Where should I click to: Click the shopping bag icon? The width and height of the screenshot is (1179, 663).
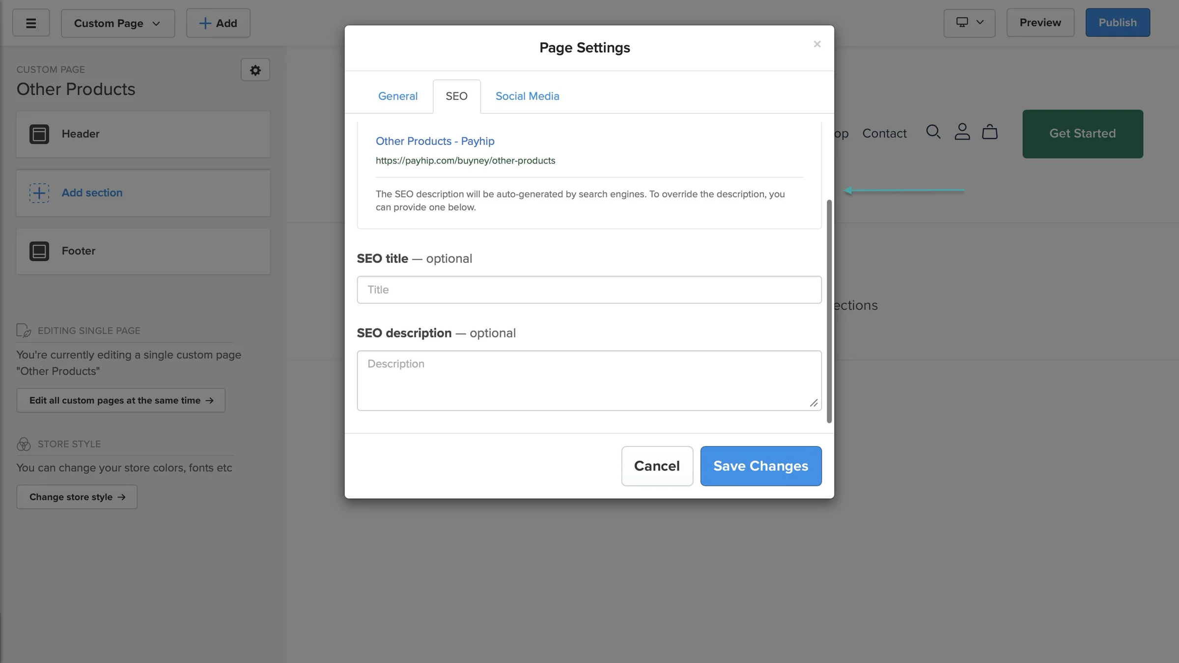point(990,132)
